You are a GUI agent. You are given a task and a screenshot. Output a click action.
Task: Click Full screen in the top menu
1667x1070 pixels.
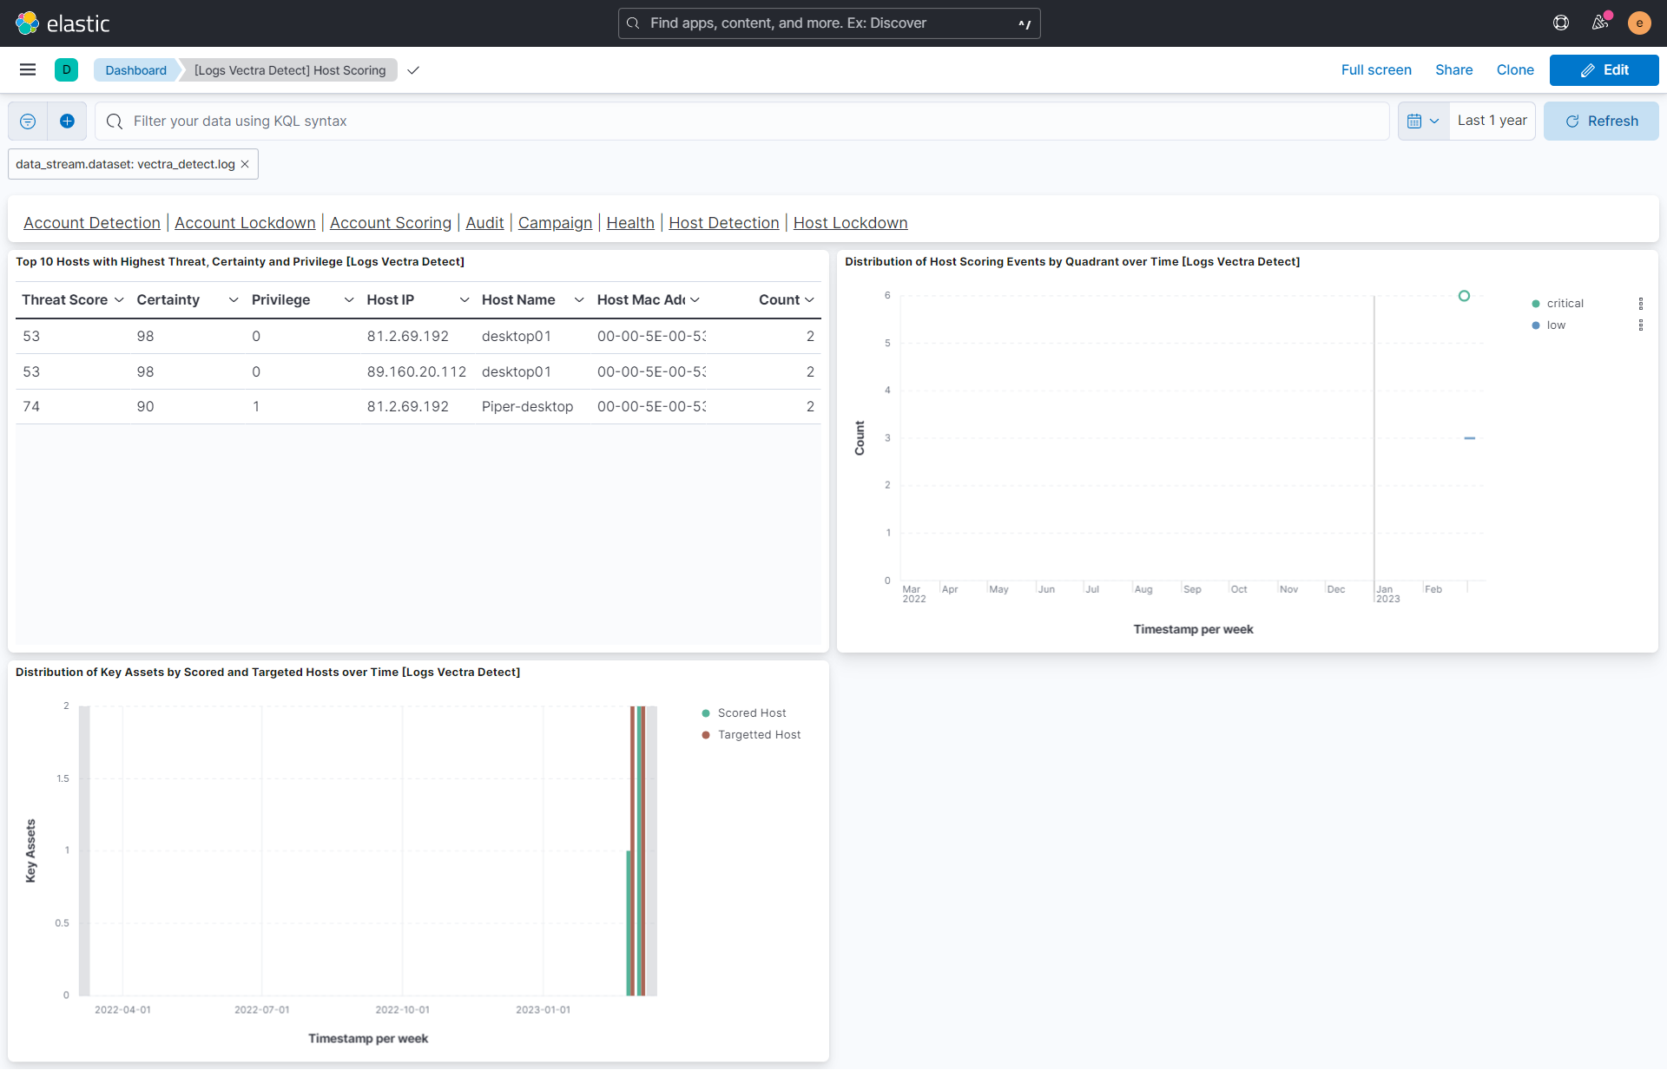click(x=1376, y=70)
